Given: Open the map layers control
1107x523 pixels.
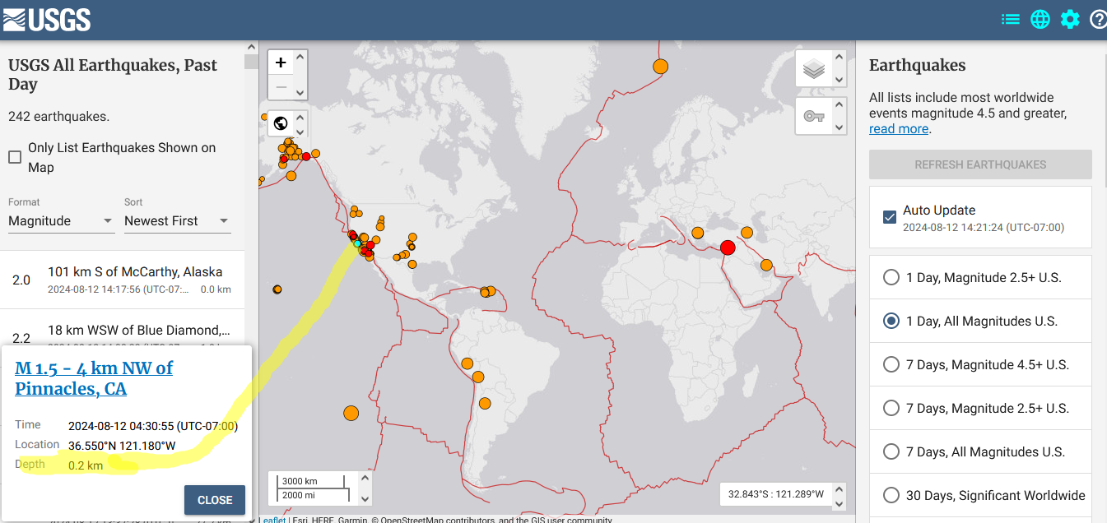Looking at the screenshot, I should coord(814,69).
